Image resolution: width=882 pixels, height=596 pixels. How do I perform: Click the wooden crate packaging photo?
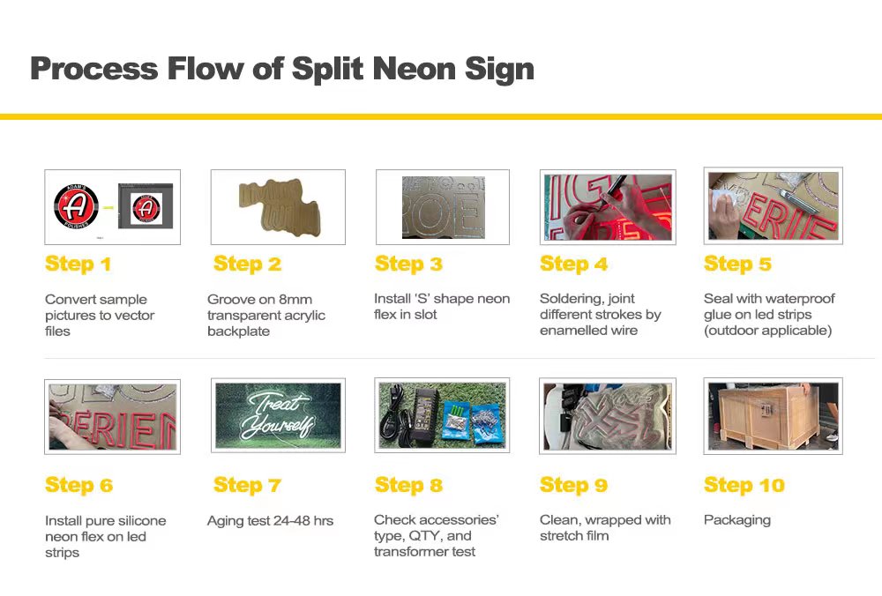(773, 416)
